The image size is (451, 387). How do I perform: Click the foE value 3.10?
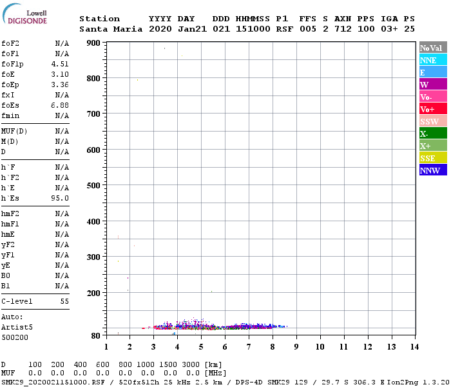point(60,74)
